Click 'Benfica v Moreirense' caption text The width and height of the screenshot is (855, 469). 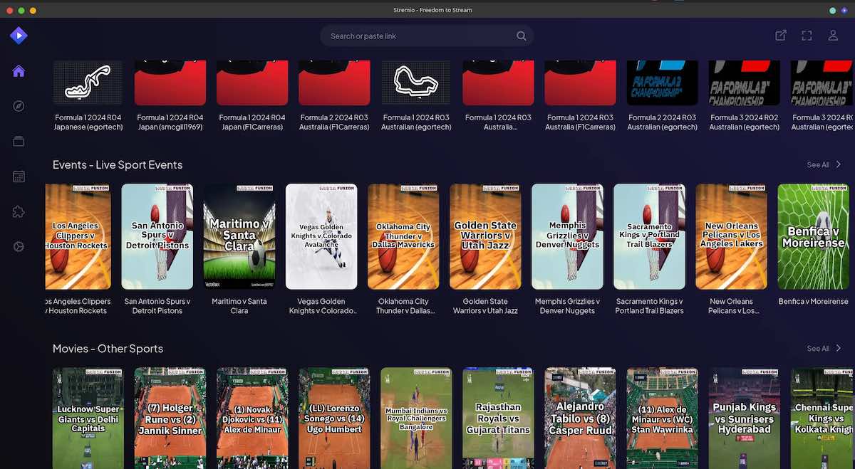[813, 302]
